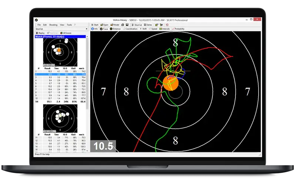
Task: Open the Tools menu
Action: tap(69, 25)
